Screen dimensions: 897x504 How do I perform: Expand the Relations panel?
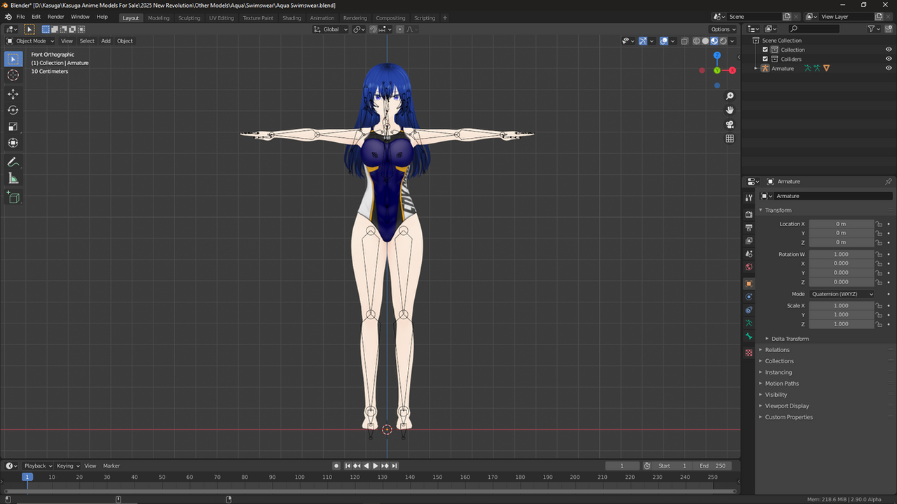click(x=776, y=350)
